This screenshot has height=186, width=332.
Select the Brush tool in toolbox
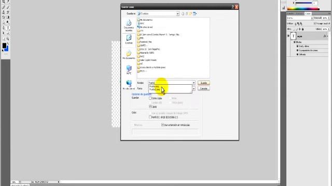tap(8, 7)
